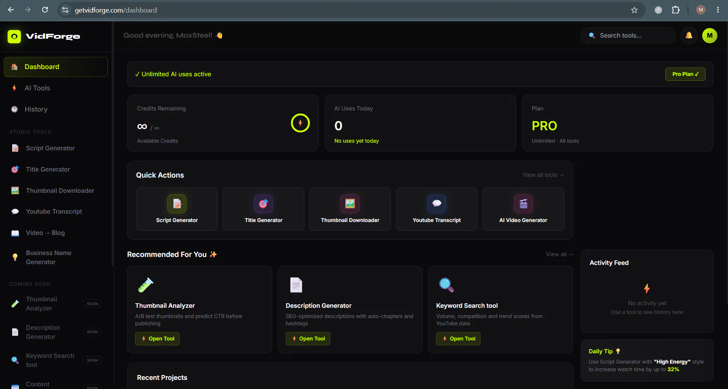Open Tool for Keyword Search tool

click(x=458, y=339)
